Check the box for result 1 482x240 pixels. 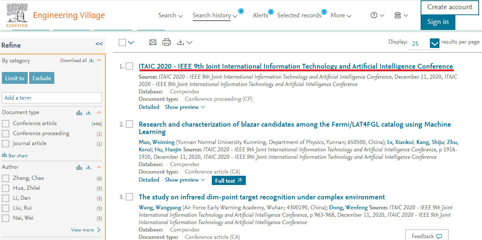[129, 66]
